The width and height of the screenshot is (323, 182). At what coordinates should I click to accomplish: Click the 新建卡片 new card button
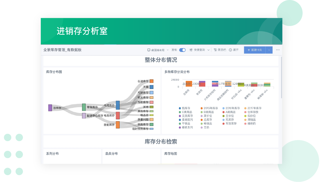click(x=255, y=50)
